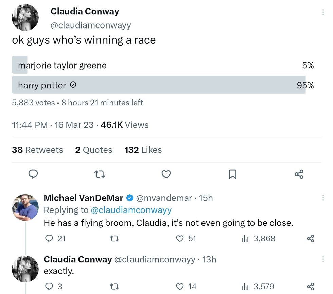Open the @claudiamconwayy mention link in reply
Image resolution: width=333 pixels, height=294 pixels.
pyautogui.click(x=131, y=210)
